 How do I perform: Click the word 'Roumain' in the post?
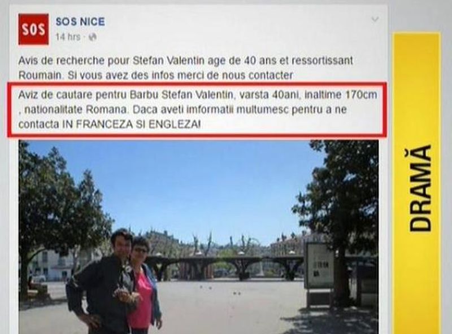click(x=40, y=76)
